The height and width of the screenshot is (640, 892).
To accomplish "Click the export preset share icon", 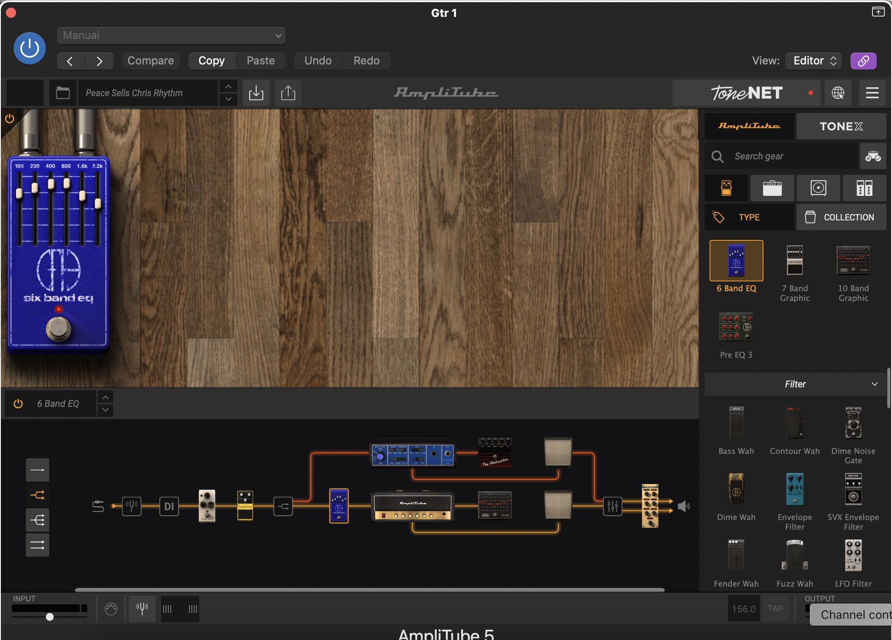I will [x=288, y=93].
